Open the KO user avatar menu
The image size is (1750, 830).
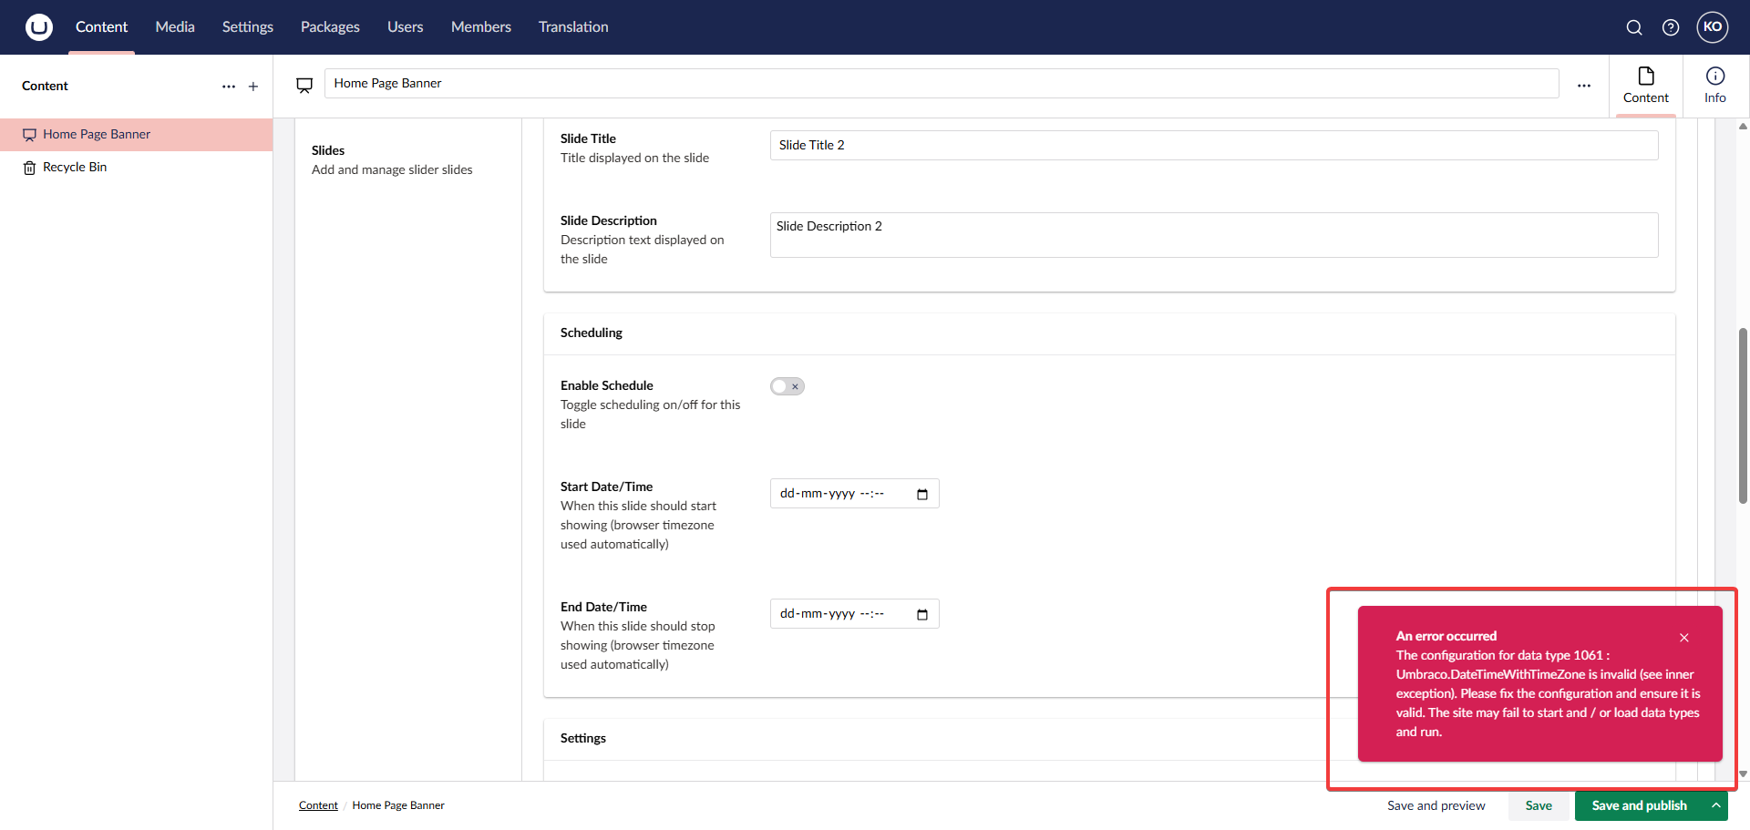tap(1713, 27)
